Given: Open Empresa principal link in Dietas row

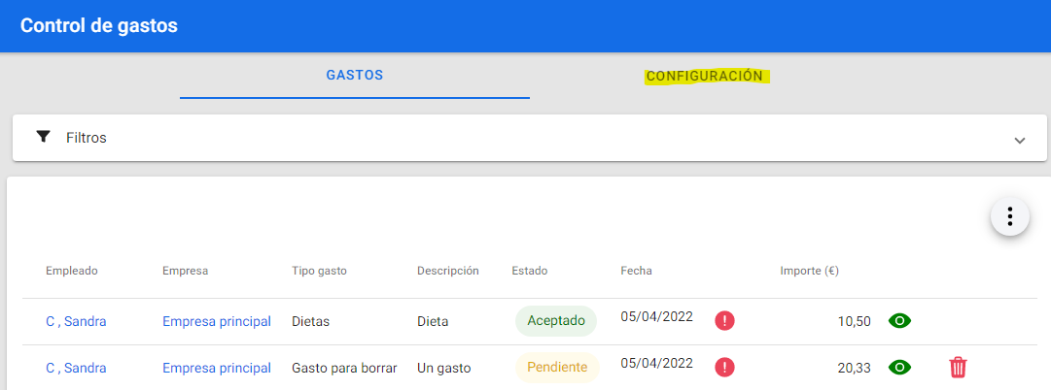Looking at the screenshot, I should pos(216,321).
